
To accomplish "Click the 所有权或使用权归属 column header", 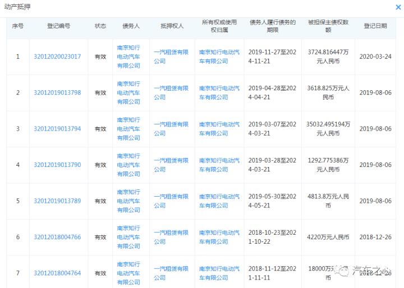I will pyautogui.click(x=219, y=26).
